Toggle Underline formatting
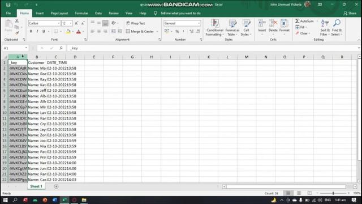The width and height of the screenshot is (362, 204). coord(44,31)
